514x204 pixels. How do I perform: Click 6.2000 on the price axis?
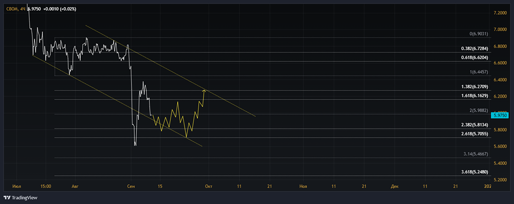[x=500, y=97]
